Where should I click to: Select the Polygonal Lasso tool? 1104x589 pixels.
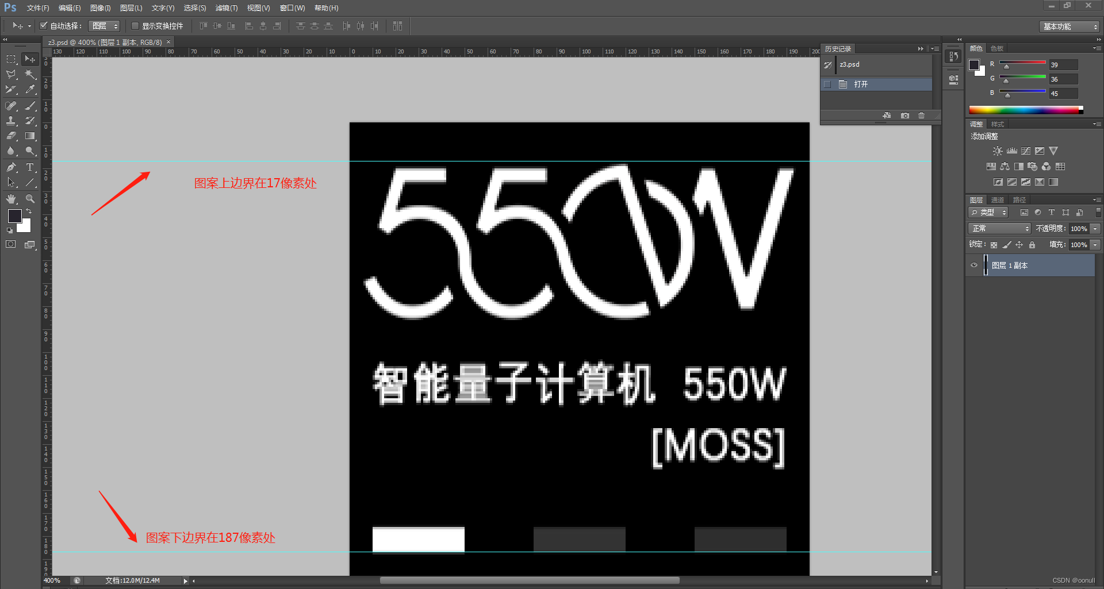pos(11,74)
